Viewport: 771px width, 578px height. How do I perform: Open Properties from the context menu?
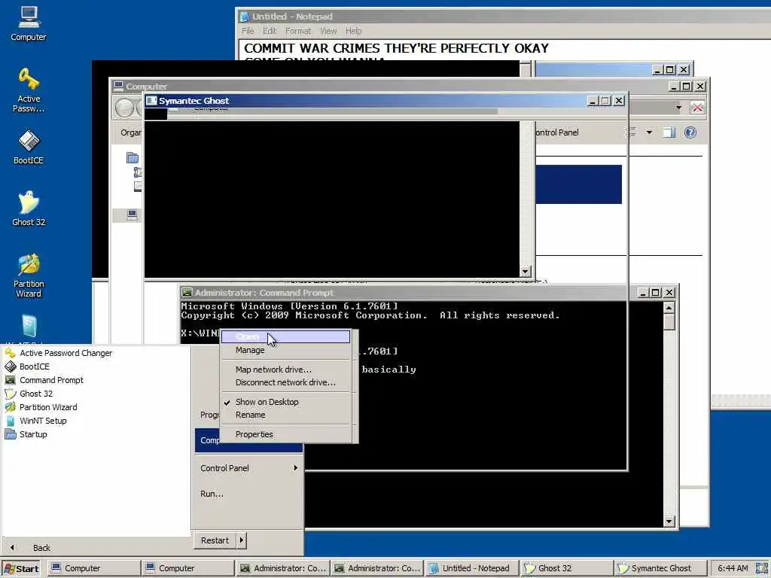[285, 434]
